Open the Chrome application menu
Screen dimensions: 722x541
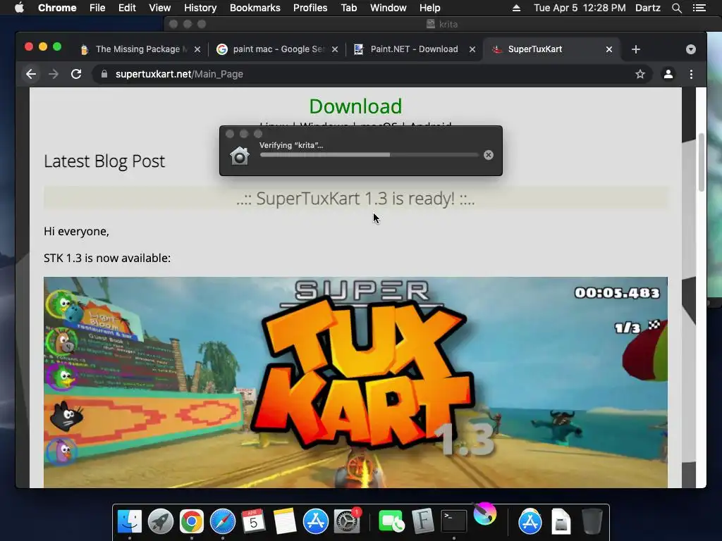coord(57,8)
